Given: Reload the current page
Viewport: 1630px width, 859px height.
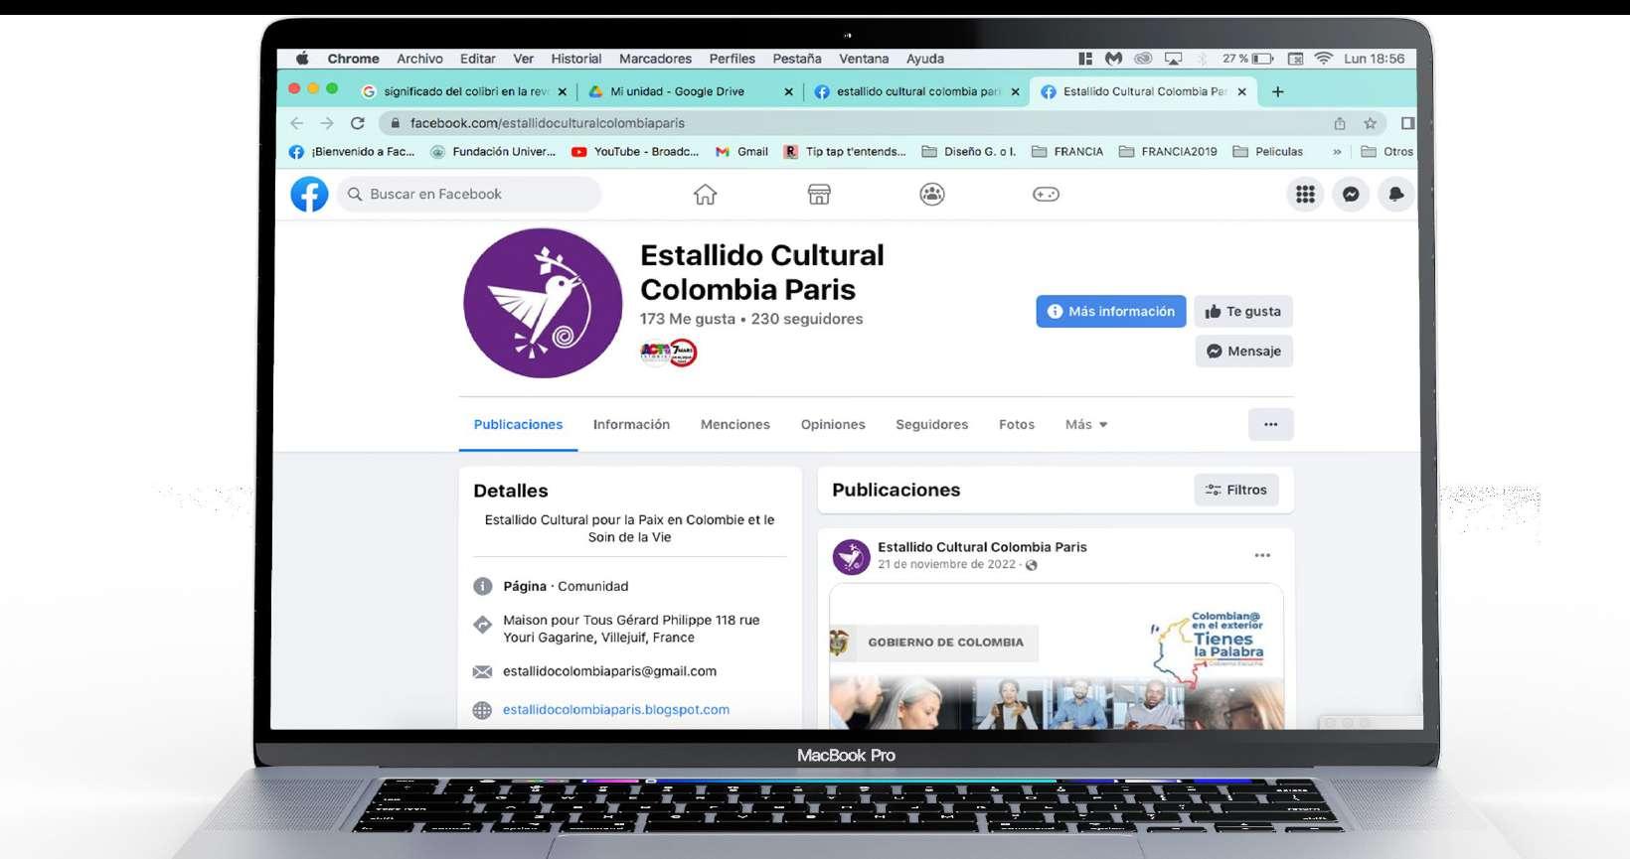Looking at the screenshot, I should pos(358,123).
